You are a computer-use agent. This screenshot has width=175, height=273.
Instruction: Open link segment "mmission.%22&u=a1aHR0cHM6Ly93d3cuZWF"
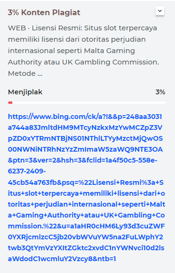(86, 226)
